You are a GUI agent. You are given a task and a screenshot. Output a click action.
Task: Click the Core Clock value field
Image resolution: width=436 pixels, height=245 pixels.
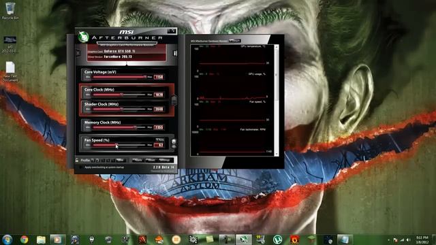coord(159,95)
